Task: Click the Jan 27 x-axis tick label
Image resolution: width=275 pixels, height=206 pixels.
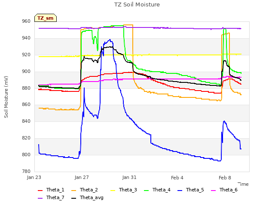Action: coord(82,177)
